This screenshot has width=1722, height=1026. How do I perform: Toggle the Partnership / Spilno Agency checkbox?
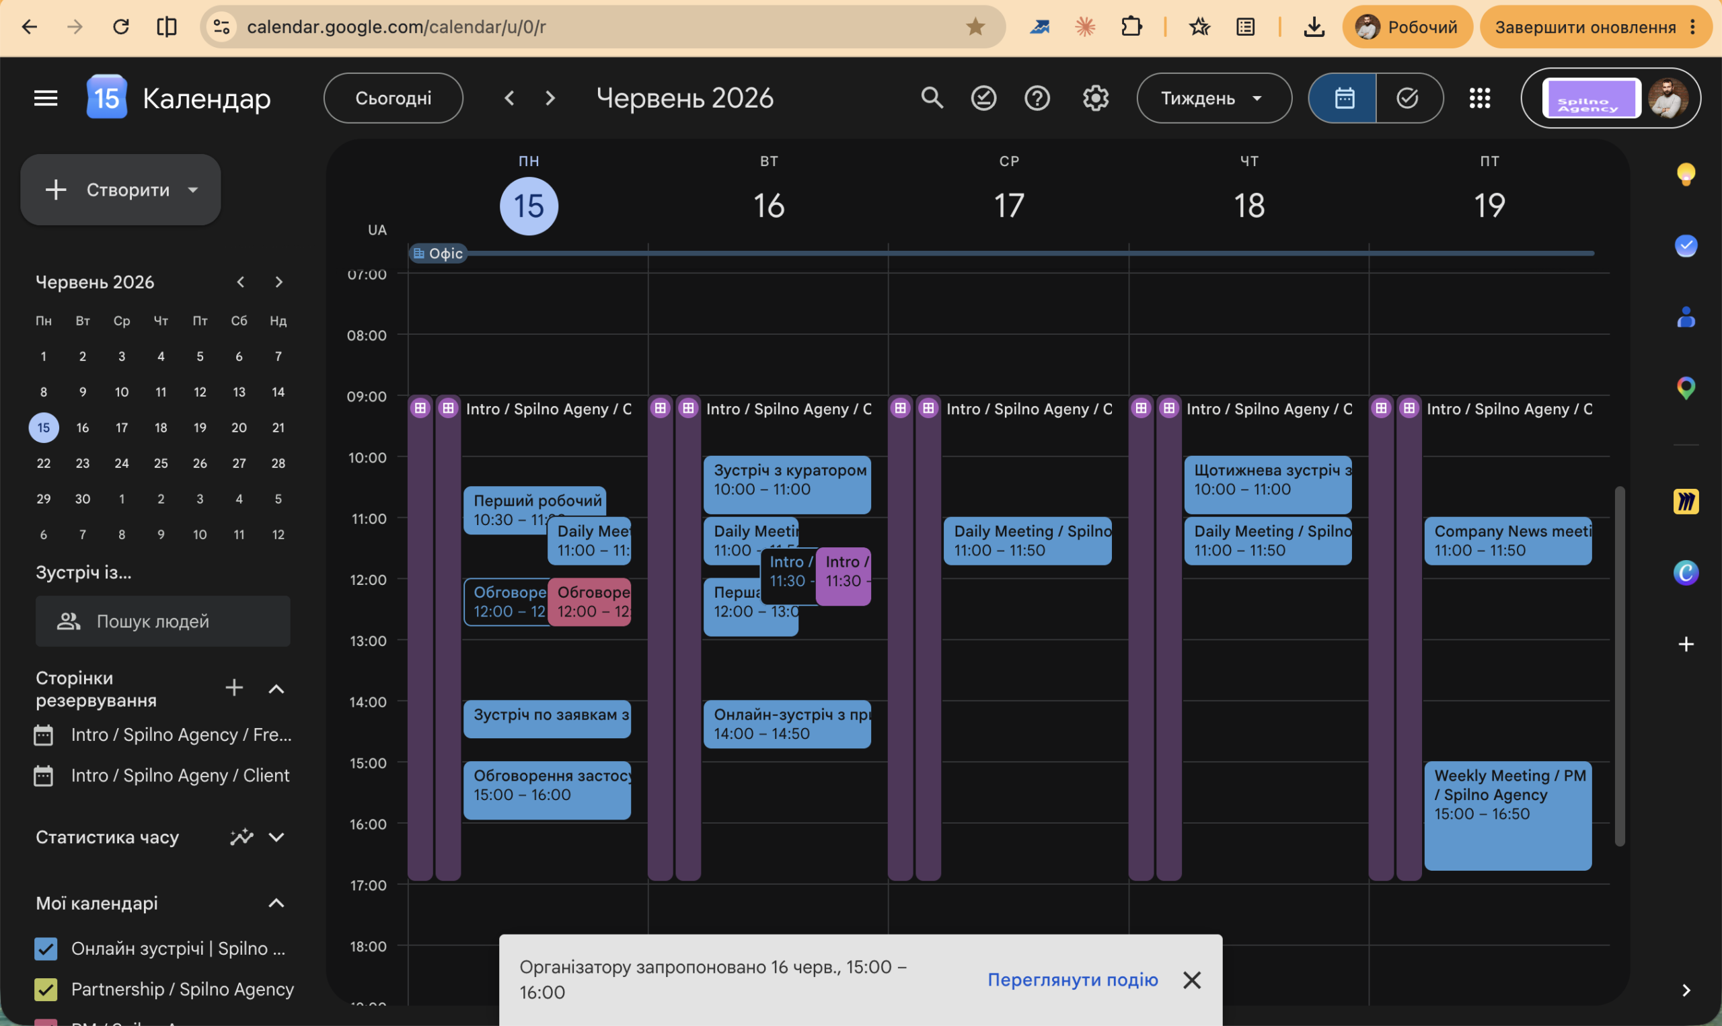46,990
